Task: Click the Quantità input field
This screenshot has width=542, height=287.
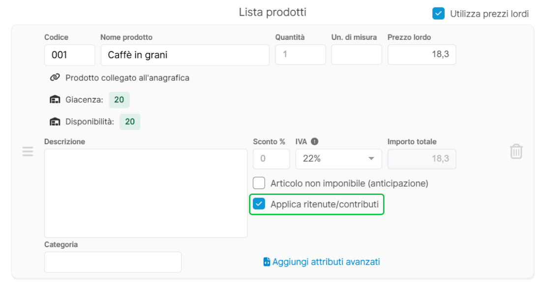Action: pos(301,54)
